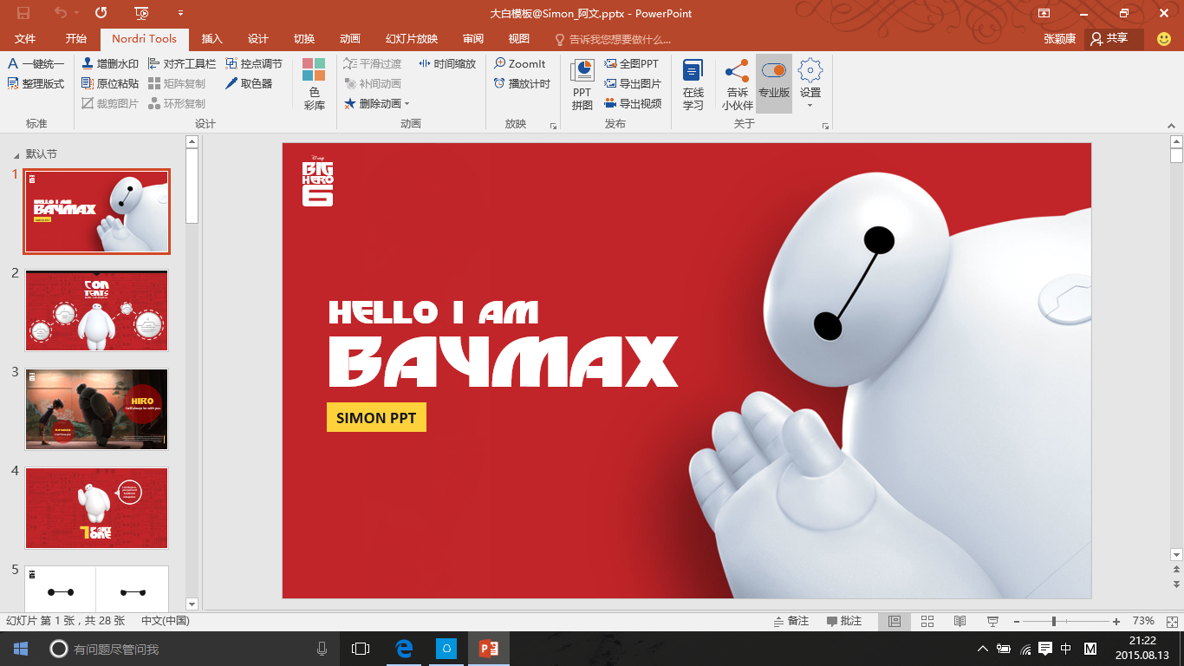Image resolution: width=1184 pixels, height=666 pixels.
Task: Toggle the 备注 notes pane
Action: click(x=791, y=621)
